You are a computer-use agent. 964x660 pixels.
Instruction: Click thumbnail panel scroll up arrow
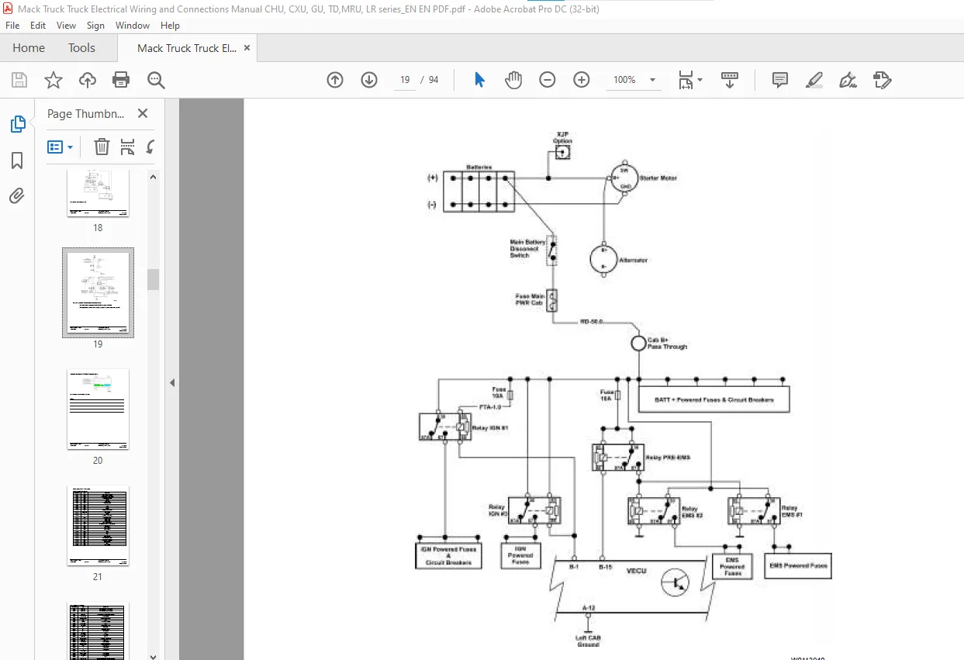click(153, 177)
